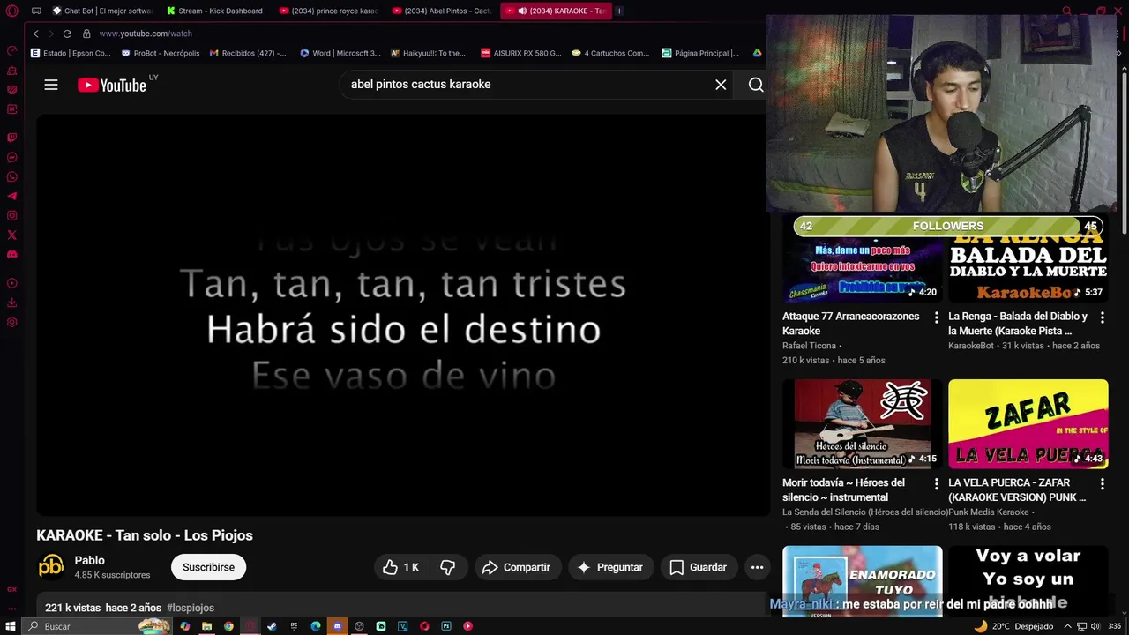Click the Guardar save button

point(698,567)
